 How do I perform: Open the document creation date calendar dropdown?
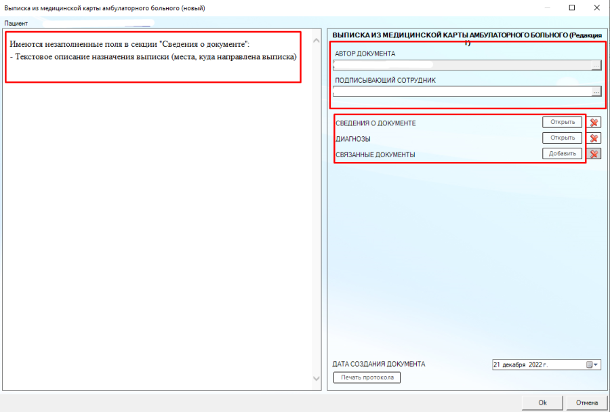tap(593, 365)
